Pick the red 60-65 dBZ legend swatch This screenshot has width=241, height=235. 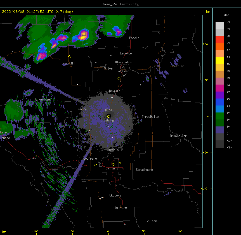pos(220,39)
